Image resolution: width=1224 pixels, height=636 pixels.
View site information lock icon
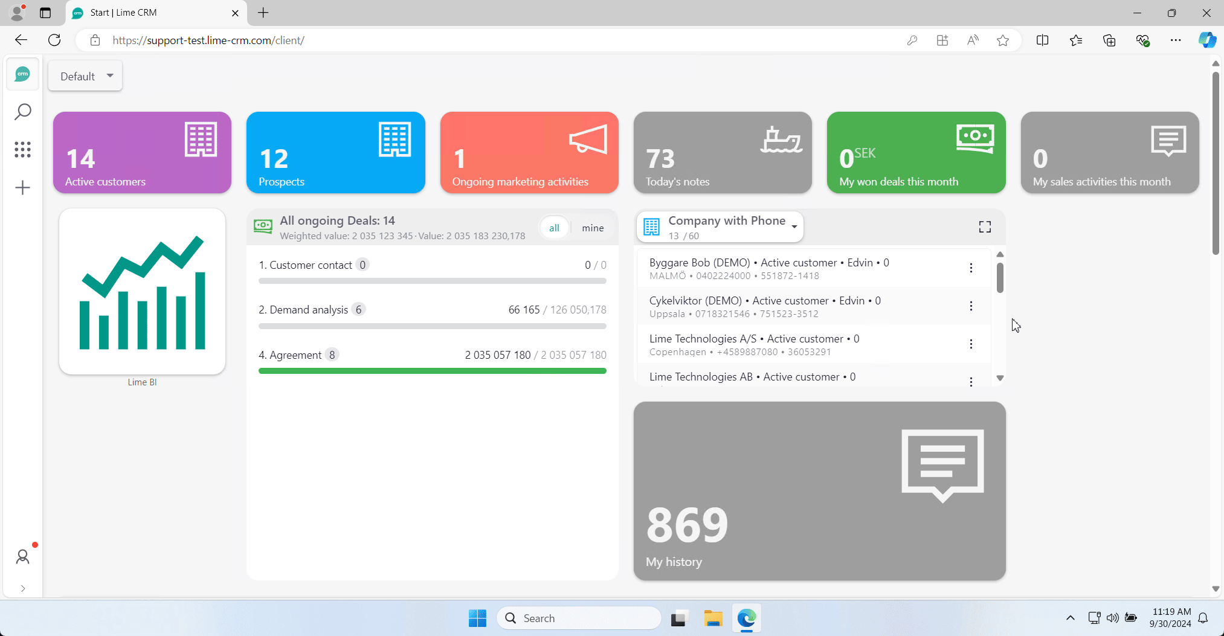click(x=95, y=40)
